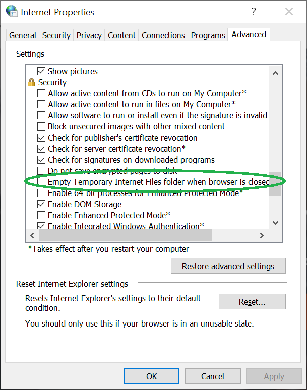
Task: Click Restore advanced settings button
Action: point(228,266)
